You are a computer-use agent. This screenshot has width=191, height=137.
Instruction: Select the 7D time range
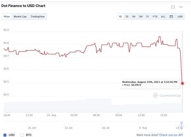point(127,16)
